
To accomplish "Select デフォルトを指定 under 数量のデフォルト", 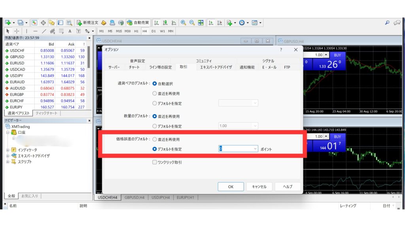I will (x=155, y=126).
